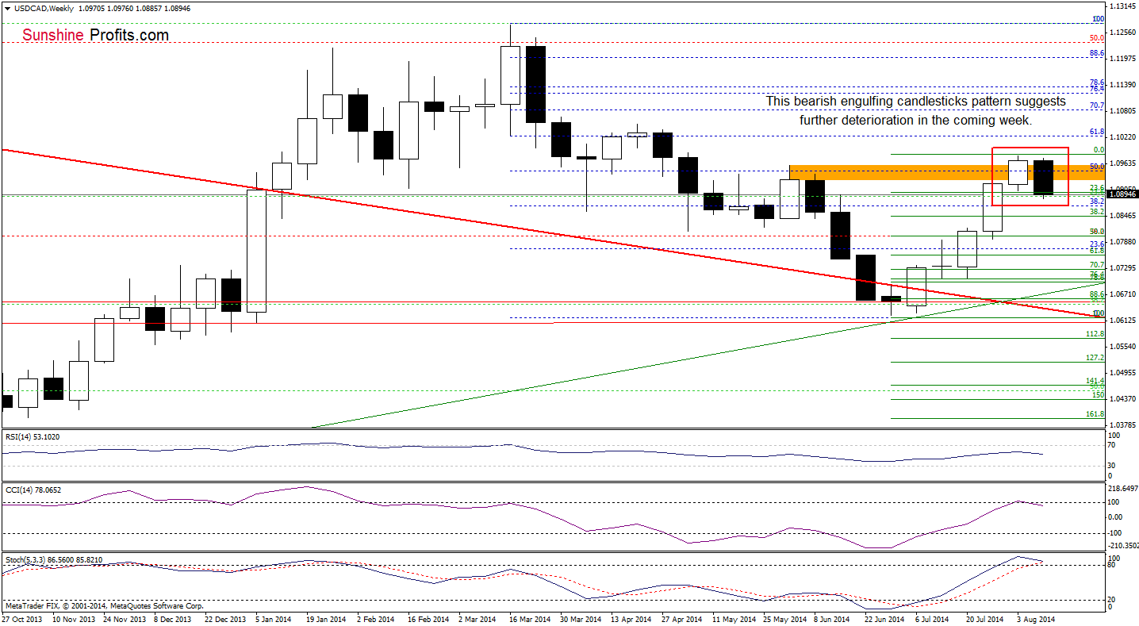
Task: Click the 1.08465 price scale value
Action: (1123, 215)
